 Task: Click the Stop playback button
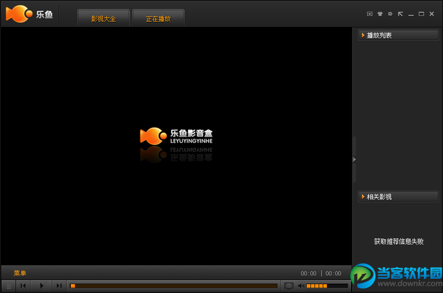(x=8, y=286)
